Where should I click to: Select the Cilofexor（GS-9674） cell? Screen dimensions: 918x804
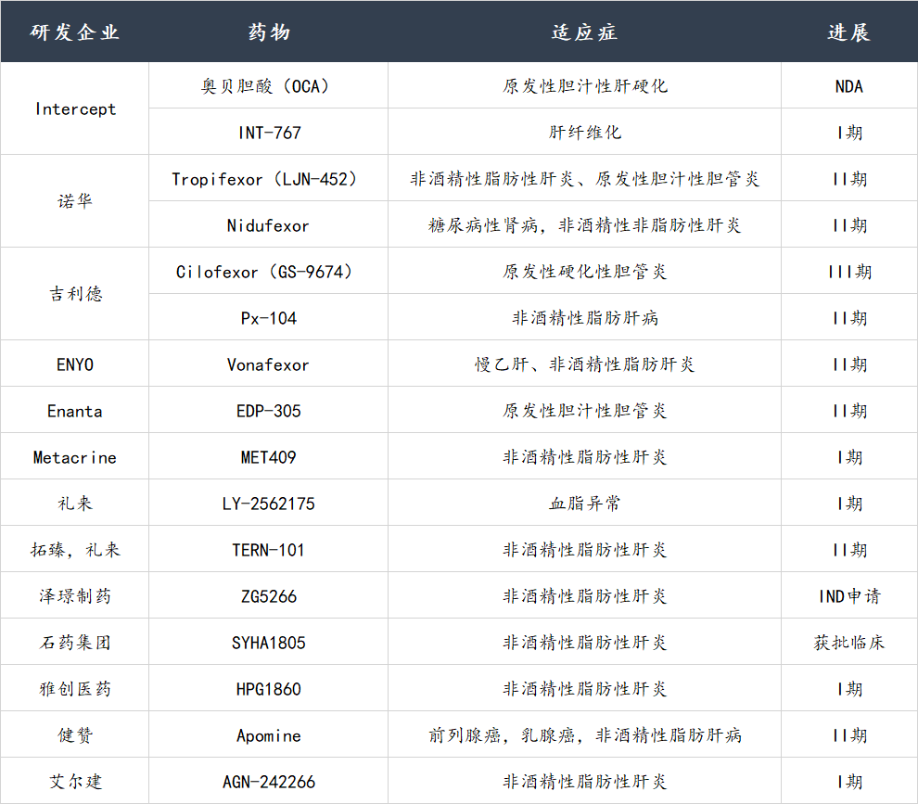(x=268, y=271)
